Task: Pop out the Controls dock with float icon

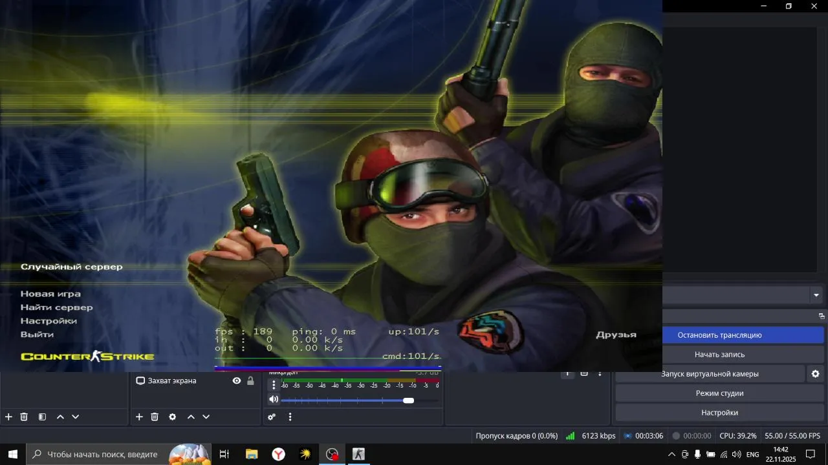Action: click(822, 316)
